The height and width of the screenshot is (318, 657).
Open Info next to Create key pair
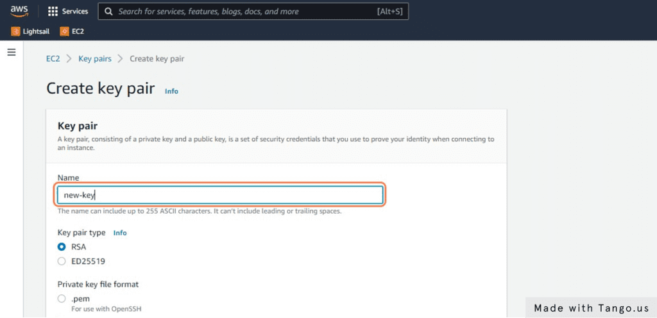[171, 91]
